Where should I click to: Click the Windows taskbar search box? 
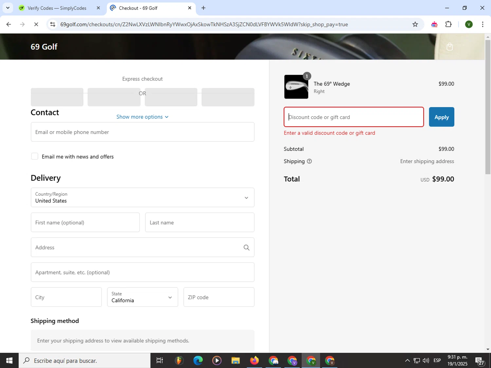(84, 360)
